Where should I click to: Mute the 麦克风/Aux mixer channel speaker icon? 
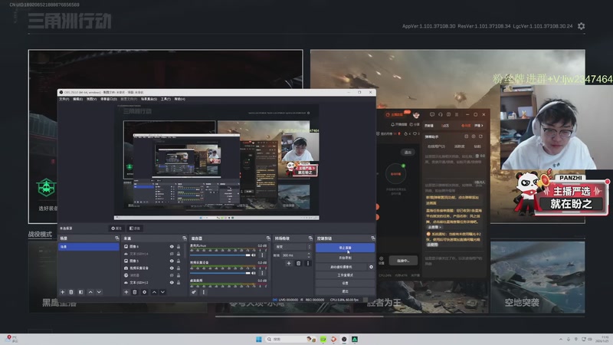pyautogui.click(x=254, y=255)
